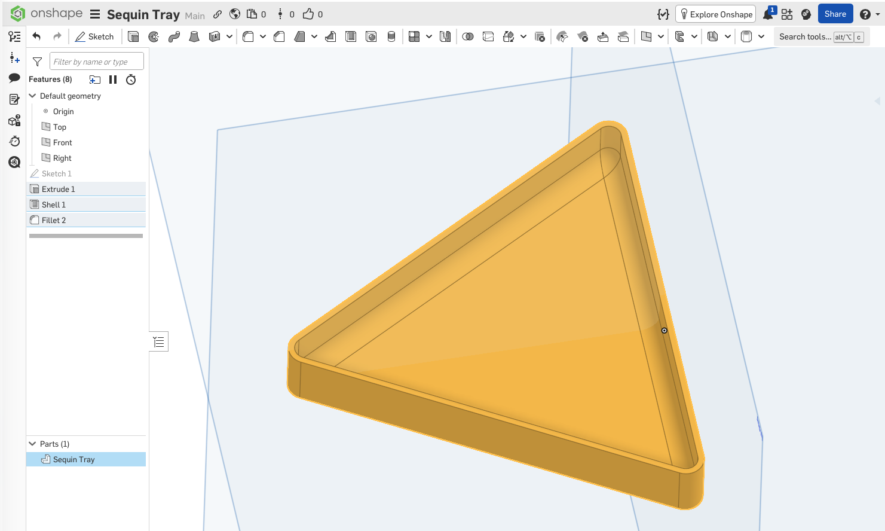This screenshot has width=885, height=531.
Task: Select the Revolve tool
Action: pyautogui.click(x=154, y=36)
